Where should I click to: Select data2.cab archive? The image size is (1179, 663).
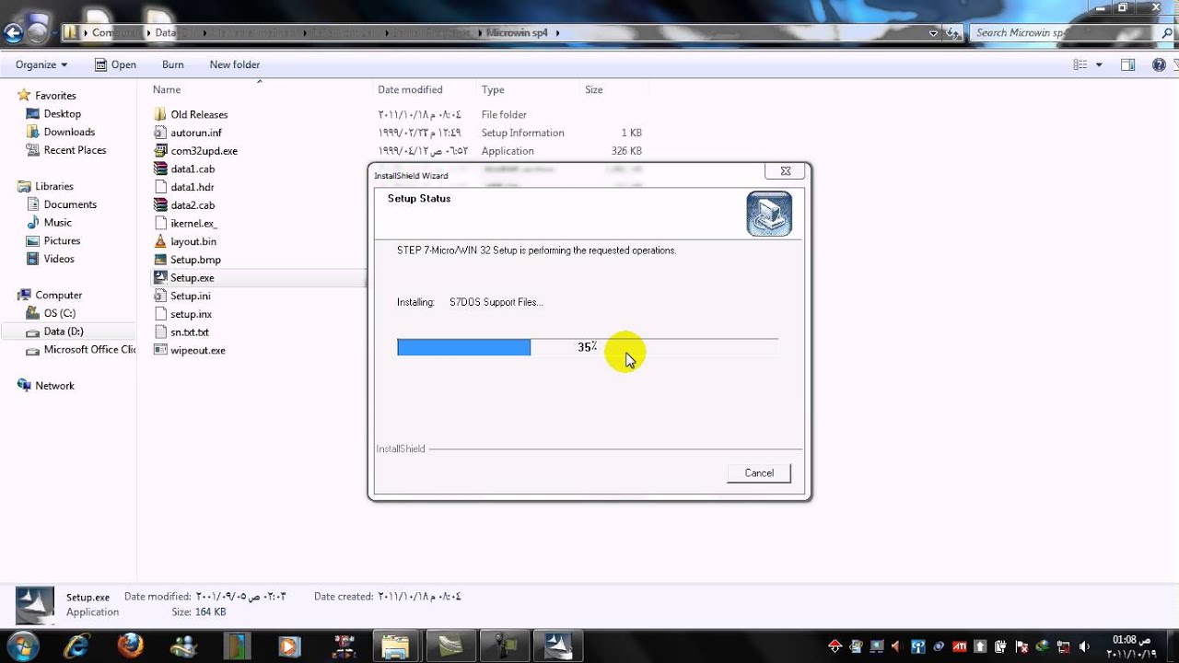(193, 205)
